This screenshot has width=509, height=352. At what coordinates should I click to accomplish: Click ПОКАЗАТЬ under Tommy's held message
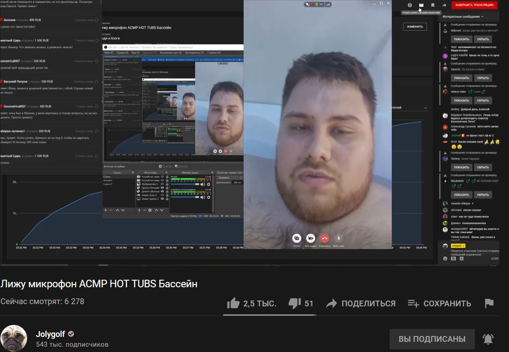tap(461, 167)
